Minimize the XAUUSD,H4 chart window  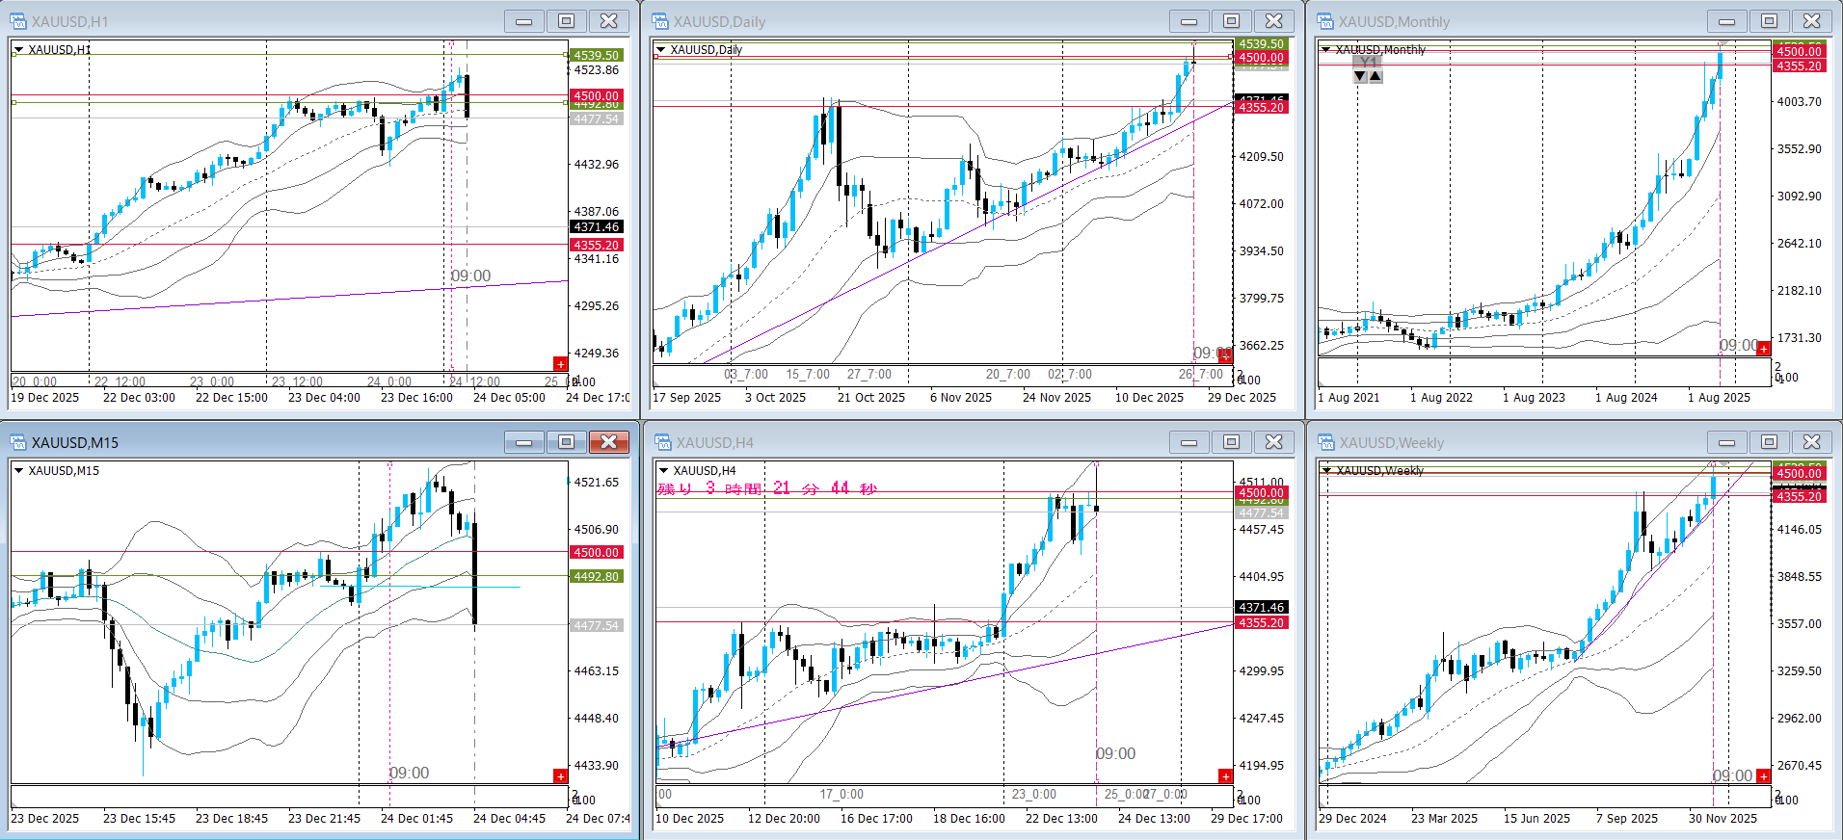tap(1189, 442)
